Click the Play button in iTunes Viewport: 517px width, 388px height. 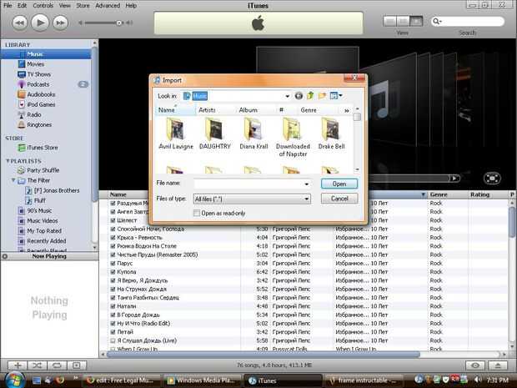click(x=40, y=23)
